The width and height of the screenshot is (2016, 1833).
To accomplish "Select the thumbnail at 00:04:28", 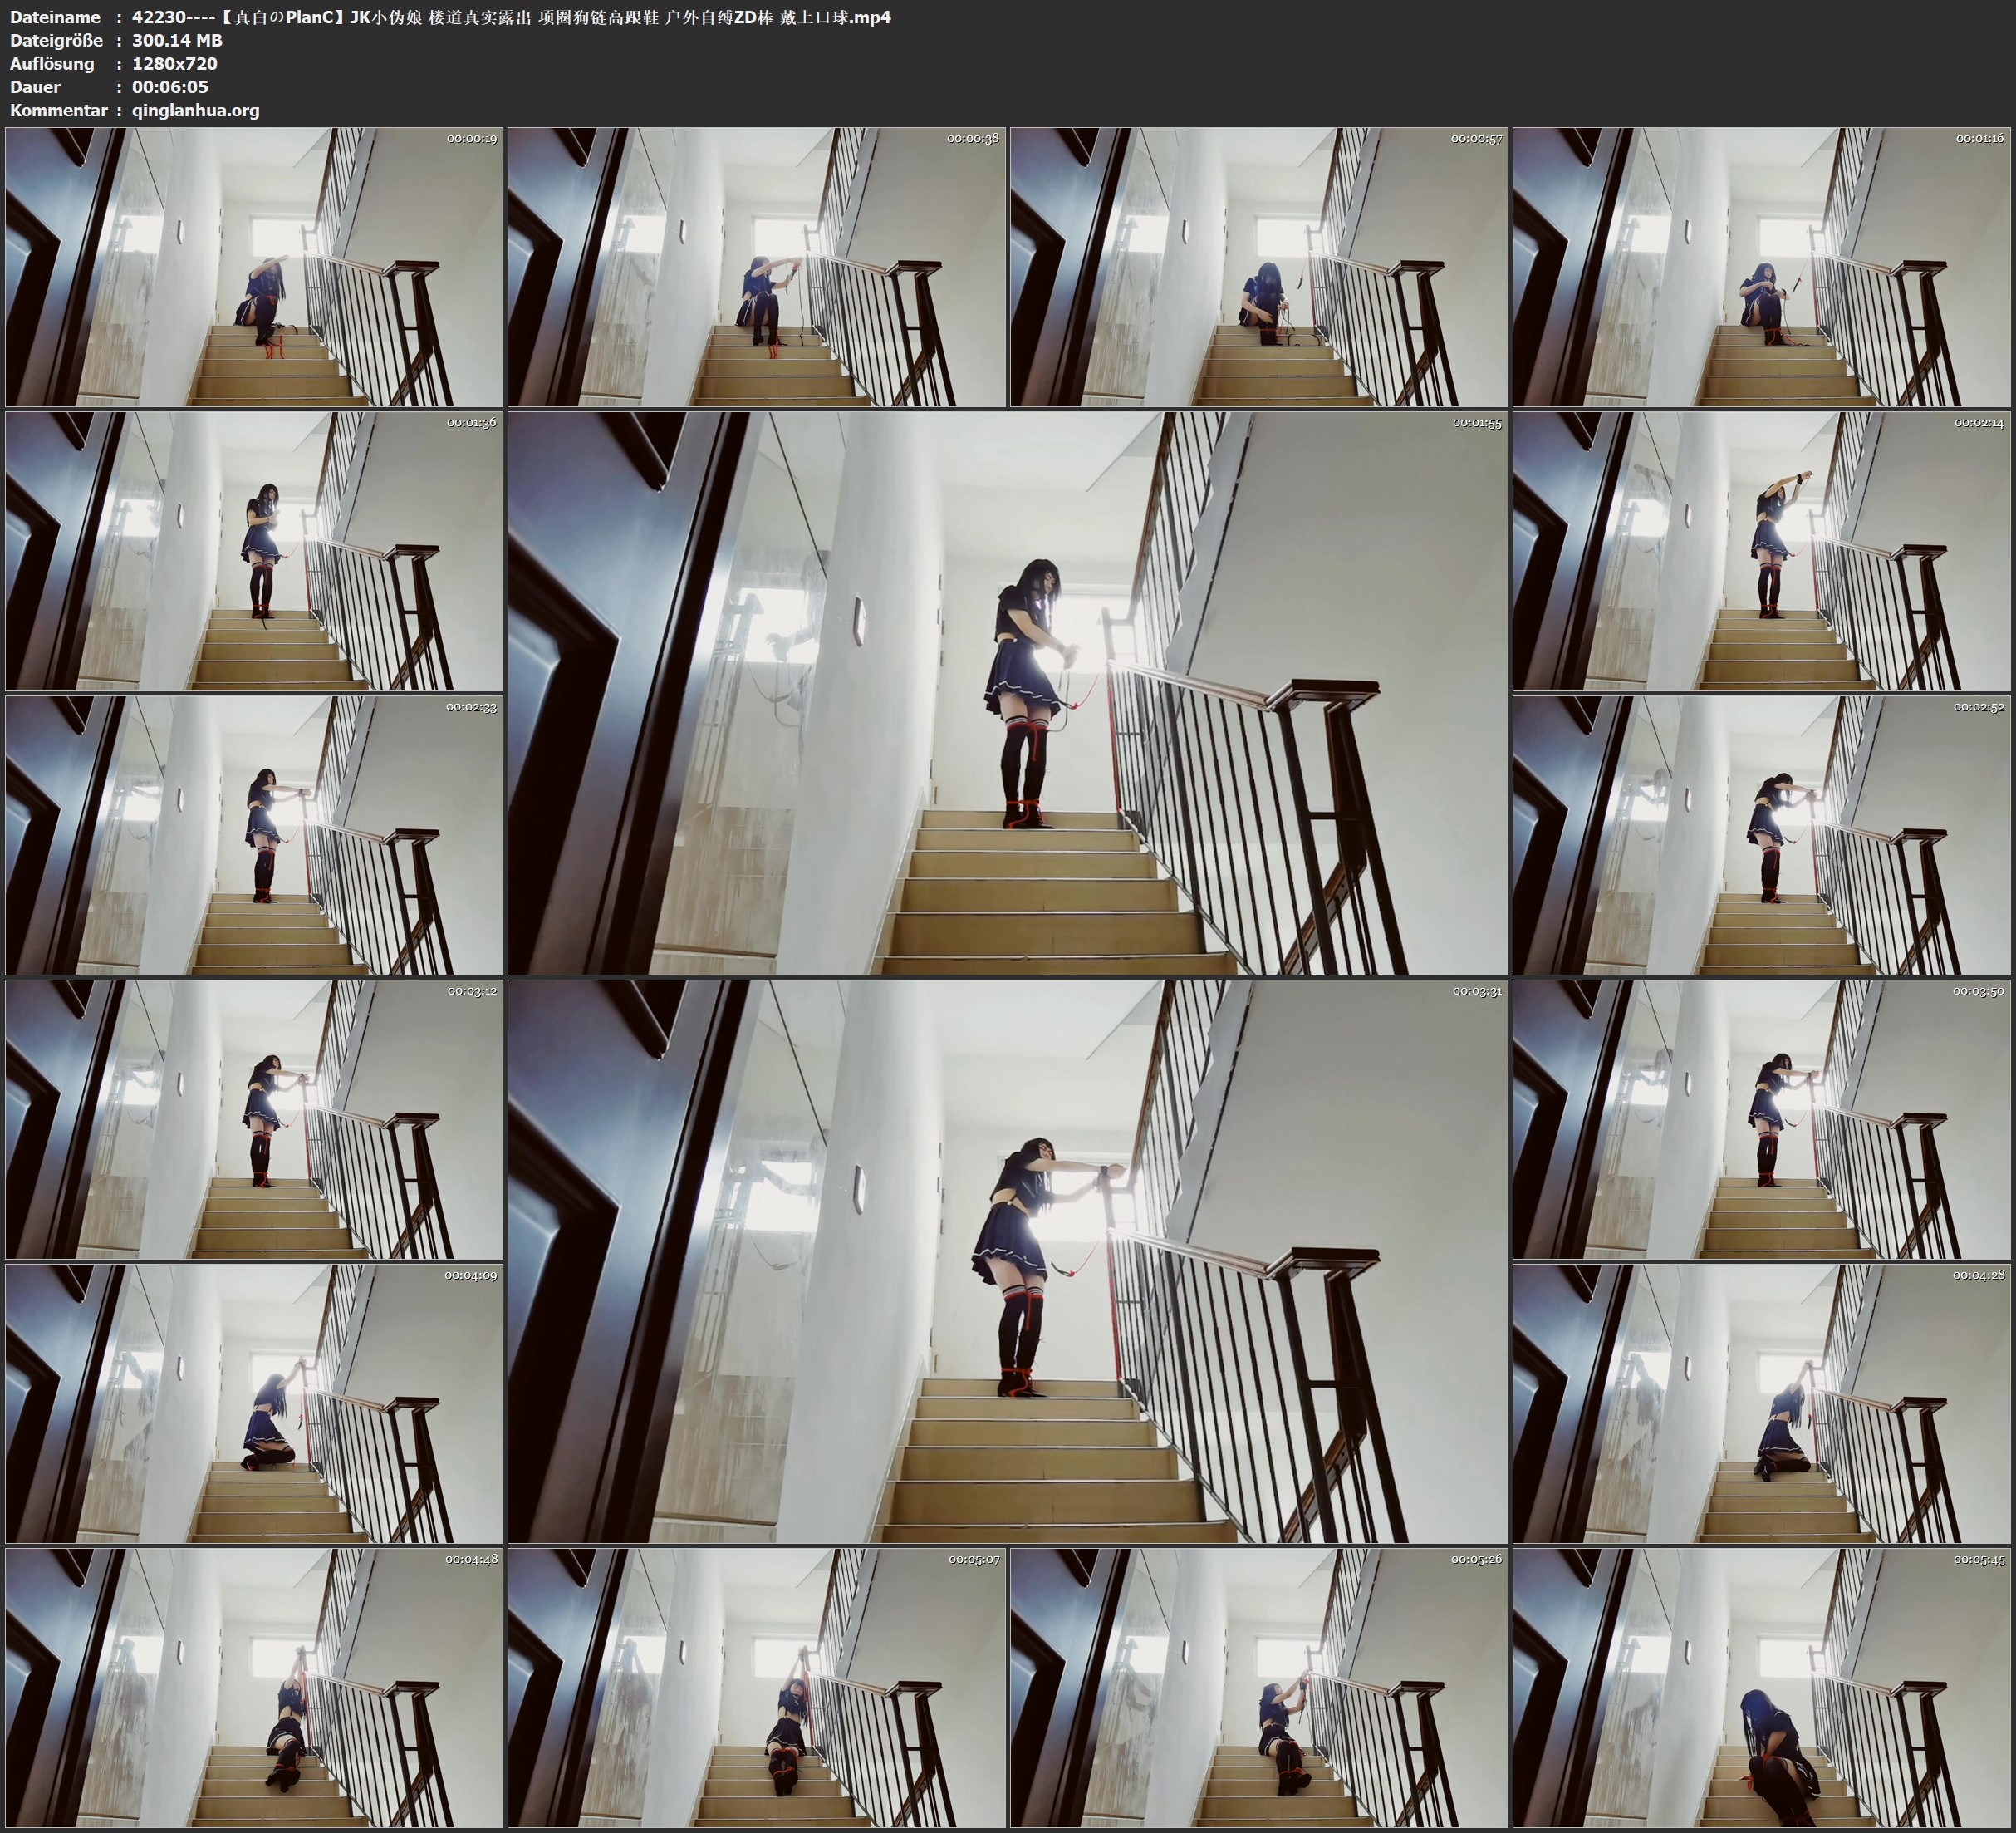I will (x=1762, y=1403).
